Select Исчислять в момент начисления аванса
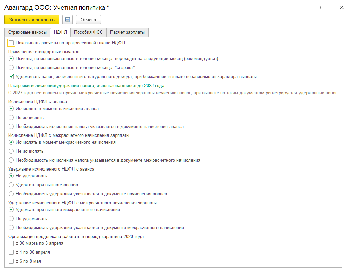The height and width of the screenshot is (272, 349). (x=11, y=109)
